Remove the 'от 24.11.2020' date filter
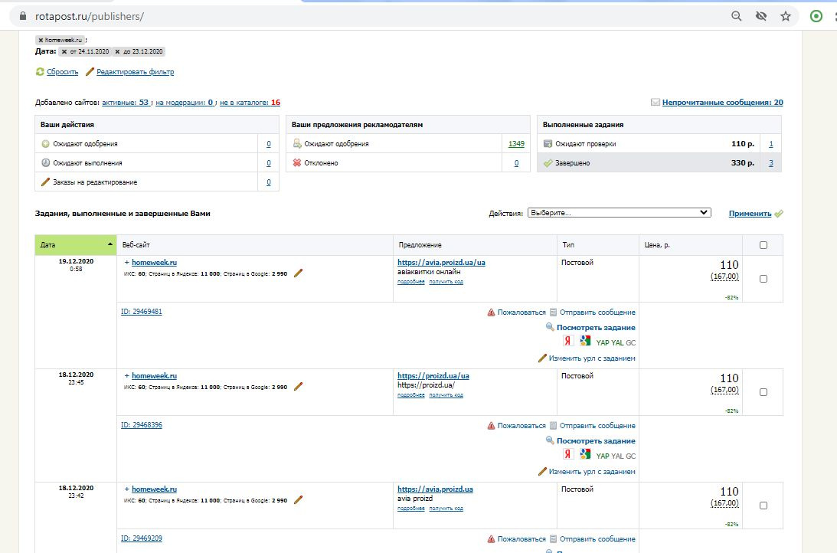The image size is (837, 553). point(64,52)
